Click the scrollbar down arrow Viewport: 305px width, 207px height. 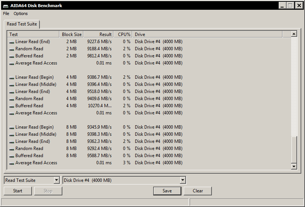coord(294,166)
